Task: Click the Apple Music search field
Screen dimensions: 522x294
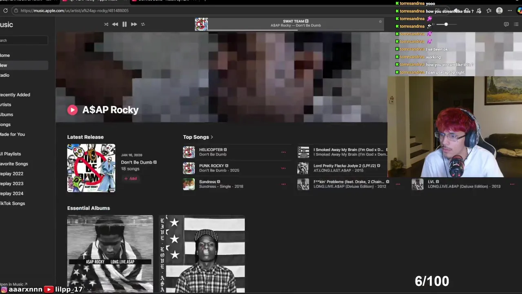Action: (24, 40)
